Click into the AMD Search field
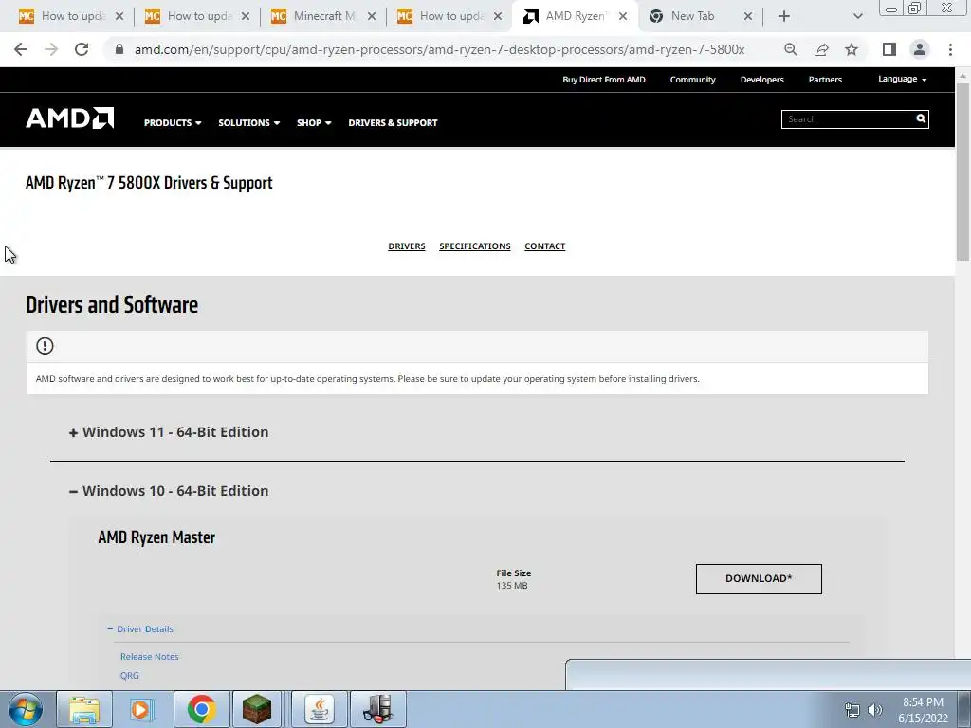The image size is (971, 728). coord(847,118)
